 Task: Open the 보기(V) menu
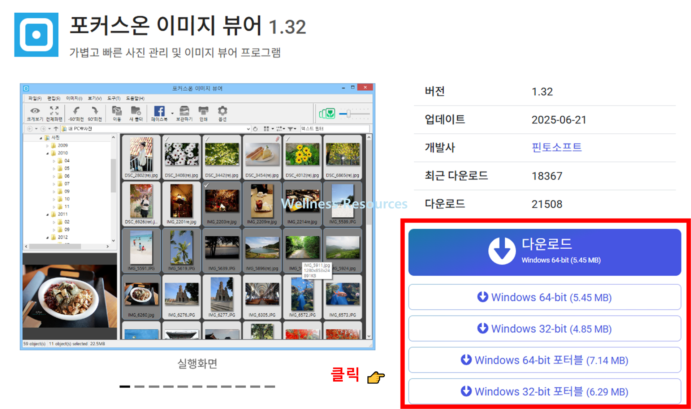(95, 98)
